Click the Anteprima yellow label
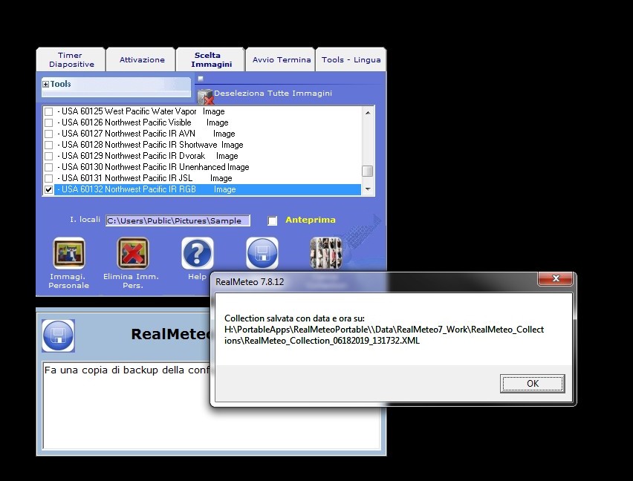The image size is (633, 481). (x=310, y=220)
